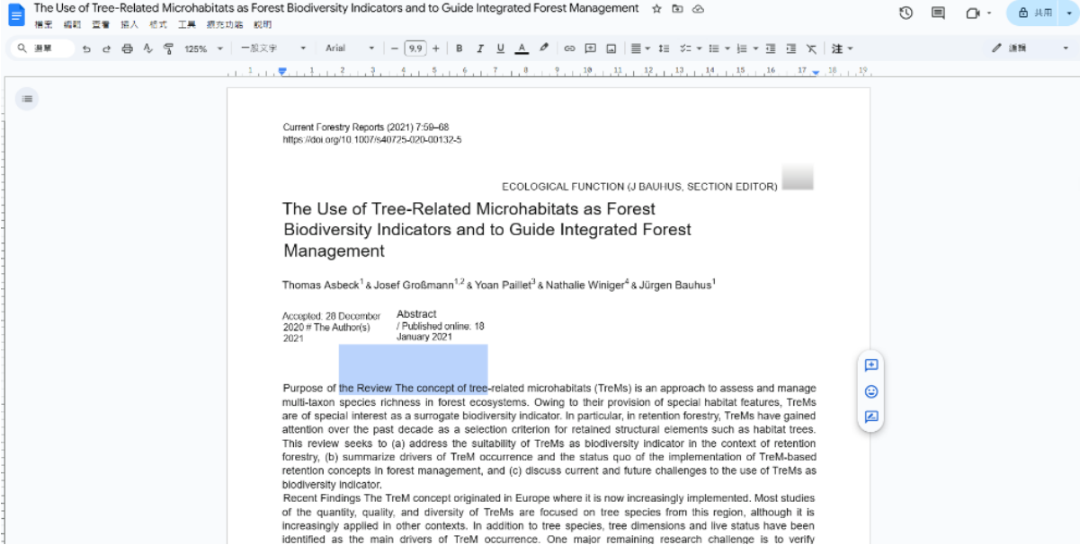The image size is (1080, 545).
Task: Click the 共用 share button
Action: tap(1041, 13)
